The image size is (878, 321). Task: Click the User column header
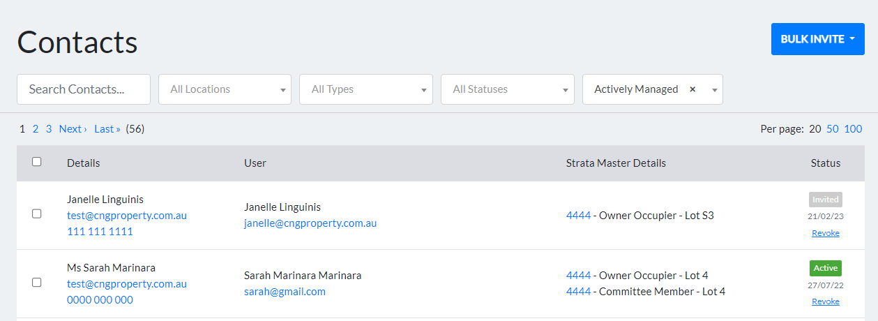(x=255, y=163)
